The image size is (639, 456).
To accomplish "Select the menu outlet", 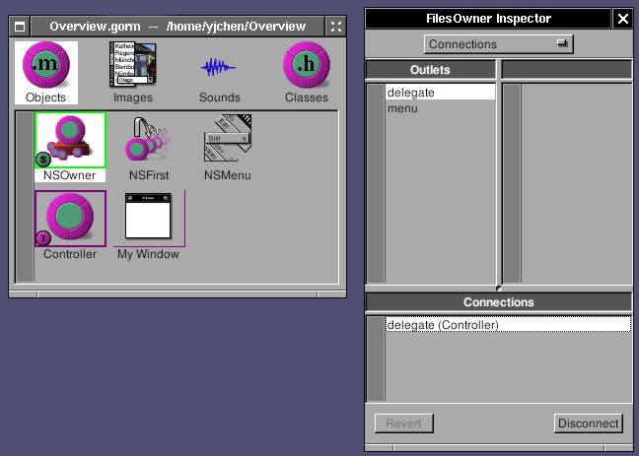I will click(440, 108).
